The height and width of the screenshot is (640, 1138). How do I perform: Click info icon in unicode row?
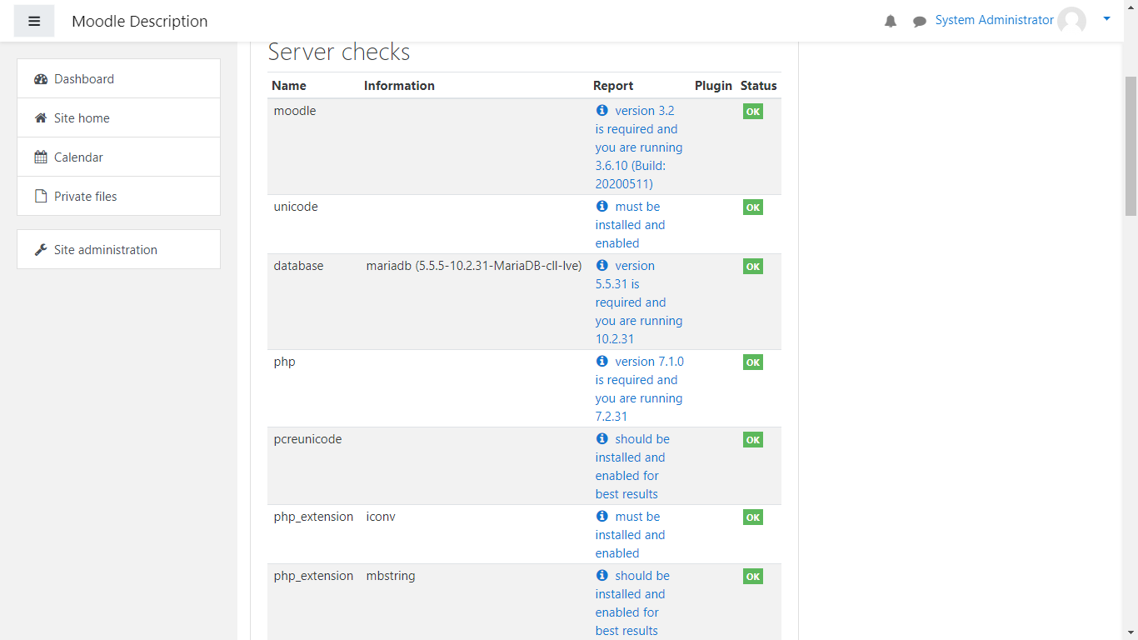point(602,206)
